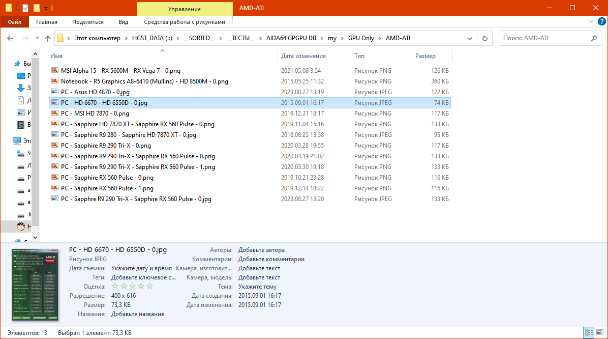
Task: Expand the ribbon with the chevron
Action: 591,22
